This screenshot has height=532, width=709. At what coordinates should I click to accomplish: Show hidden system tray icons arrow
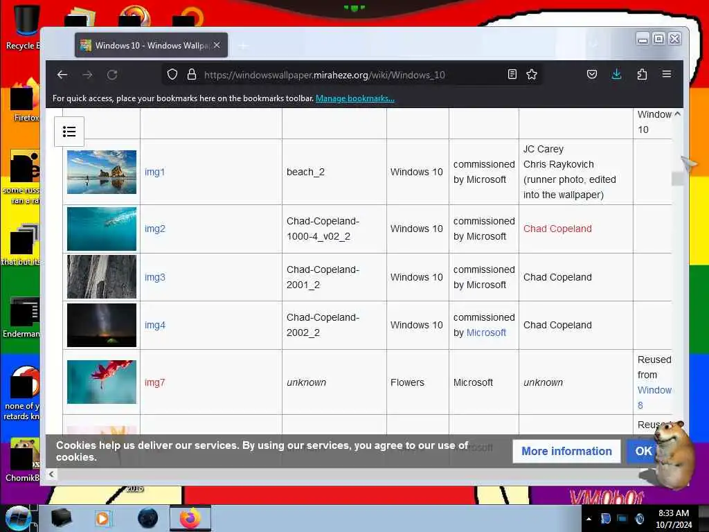pos(589,519)
